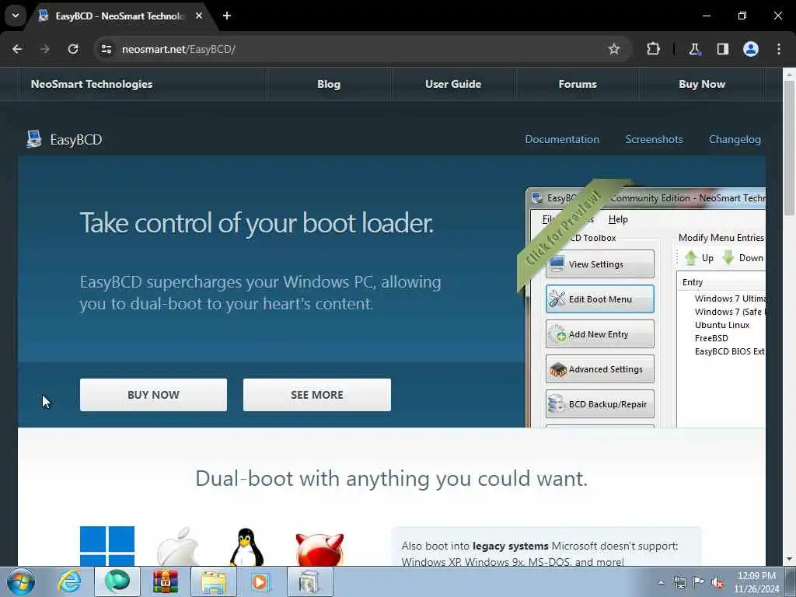Click the EasyBCD logo icon
796x597 pixels.
(x=34, y=139)
